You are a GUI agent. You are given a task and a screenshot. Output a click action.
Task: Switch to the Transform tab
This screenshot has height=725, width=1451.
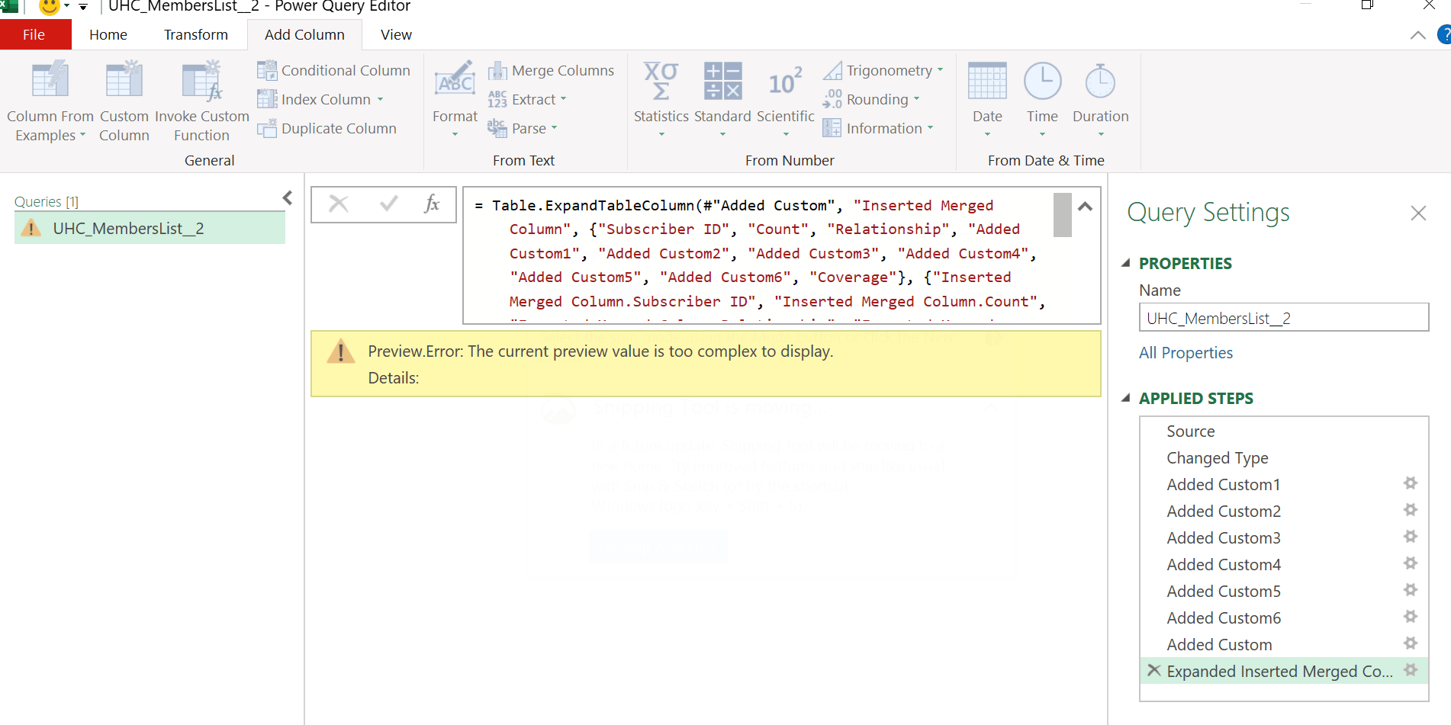pos(196,34)
